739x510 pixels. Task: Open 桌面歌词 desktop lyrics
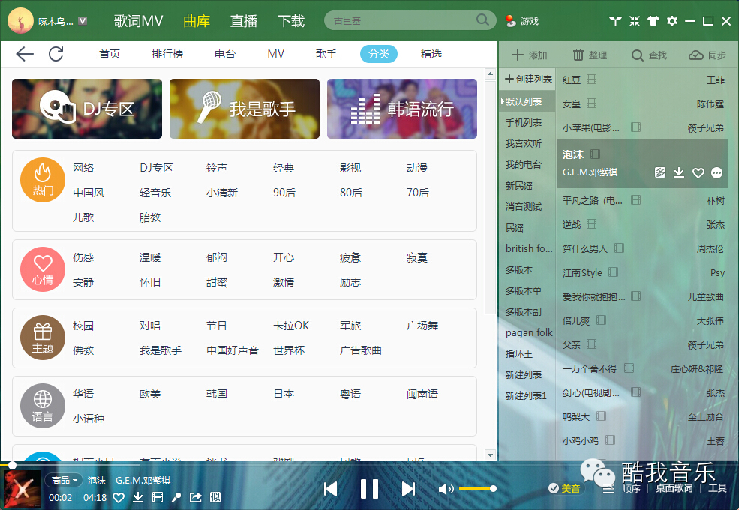[x=674, y=489]
